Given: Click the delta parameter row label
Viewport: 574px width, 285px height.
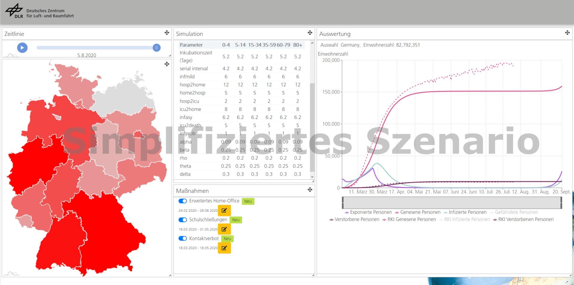Looking at the screenshot, I should point(185,174).
